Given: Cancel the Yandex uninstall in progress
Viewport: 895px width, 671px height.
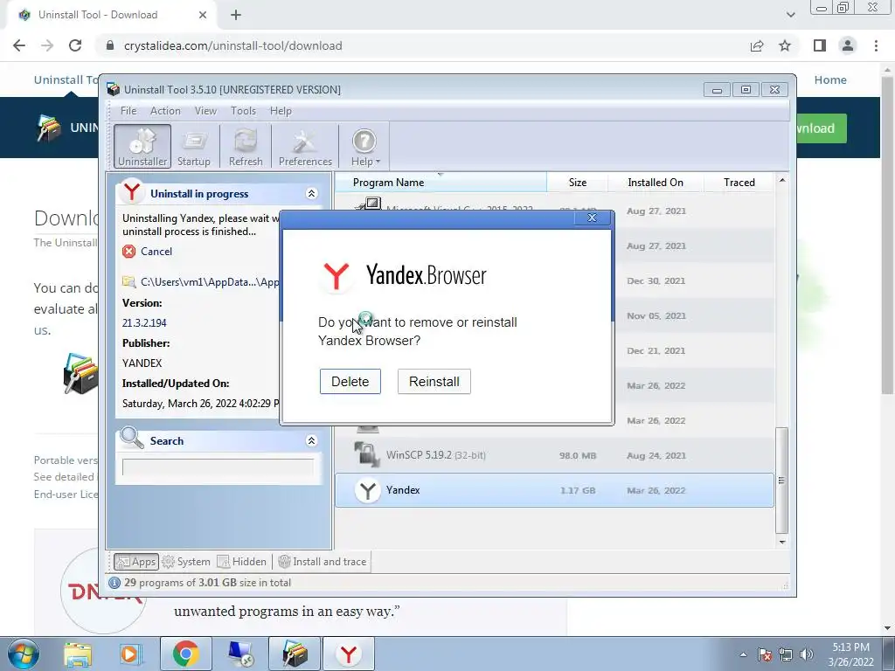Looking at the screenshot, I should tap(156, 251).
